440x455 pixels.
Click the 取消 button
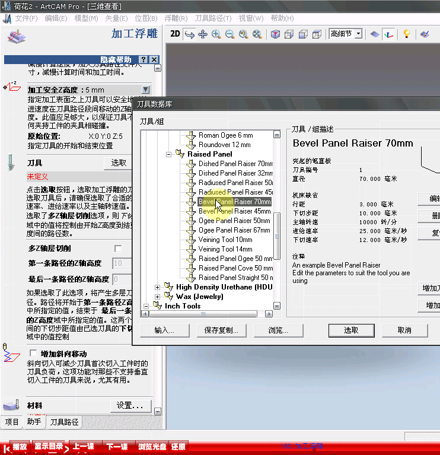404,330
